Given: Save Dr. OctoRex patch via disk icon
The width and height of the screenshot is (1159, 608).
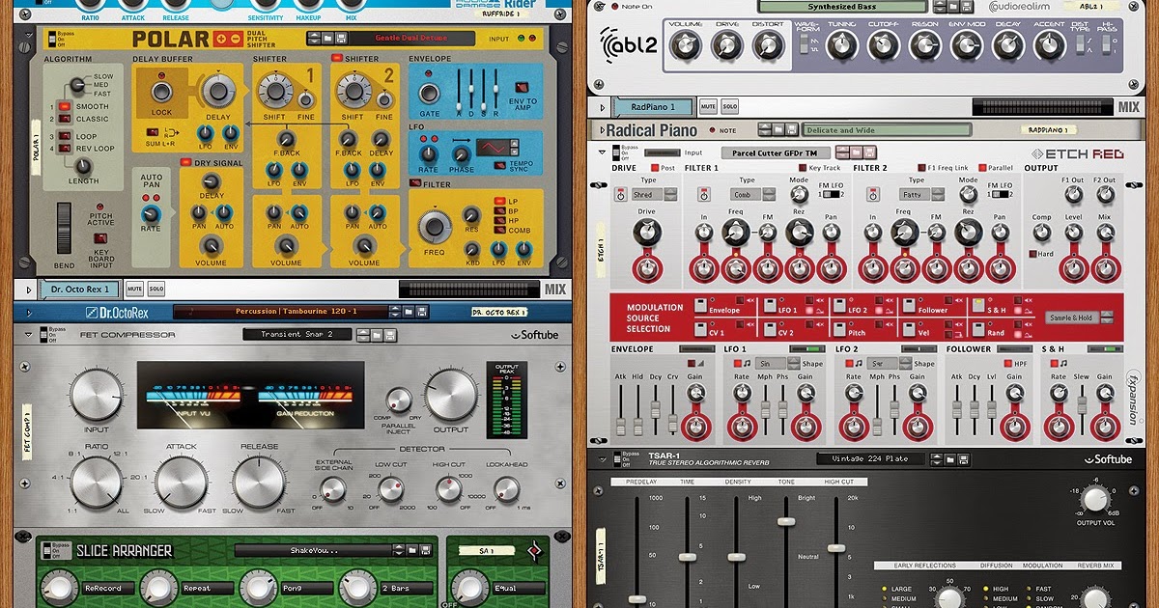Looking at the screenshot, I should click(422, 312).
